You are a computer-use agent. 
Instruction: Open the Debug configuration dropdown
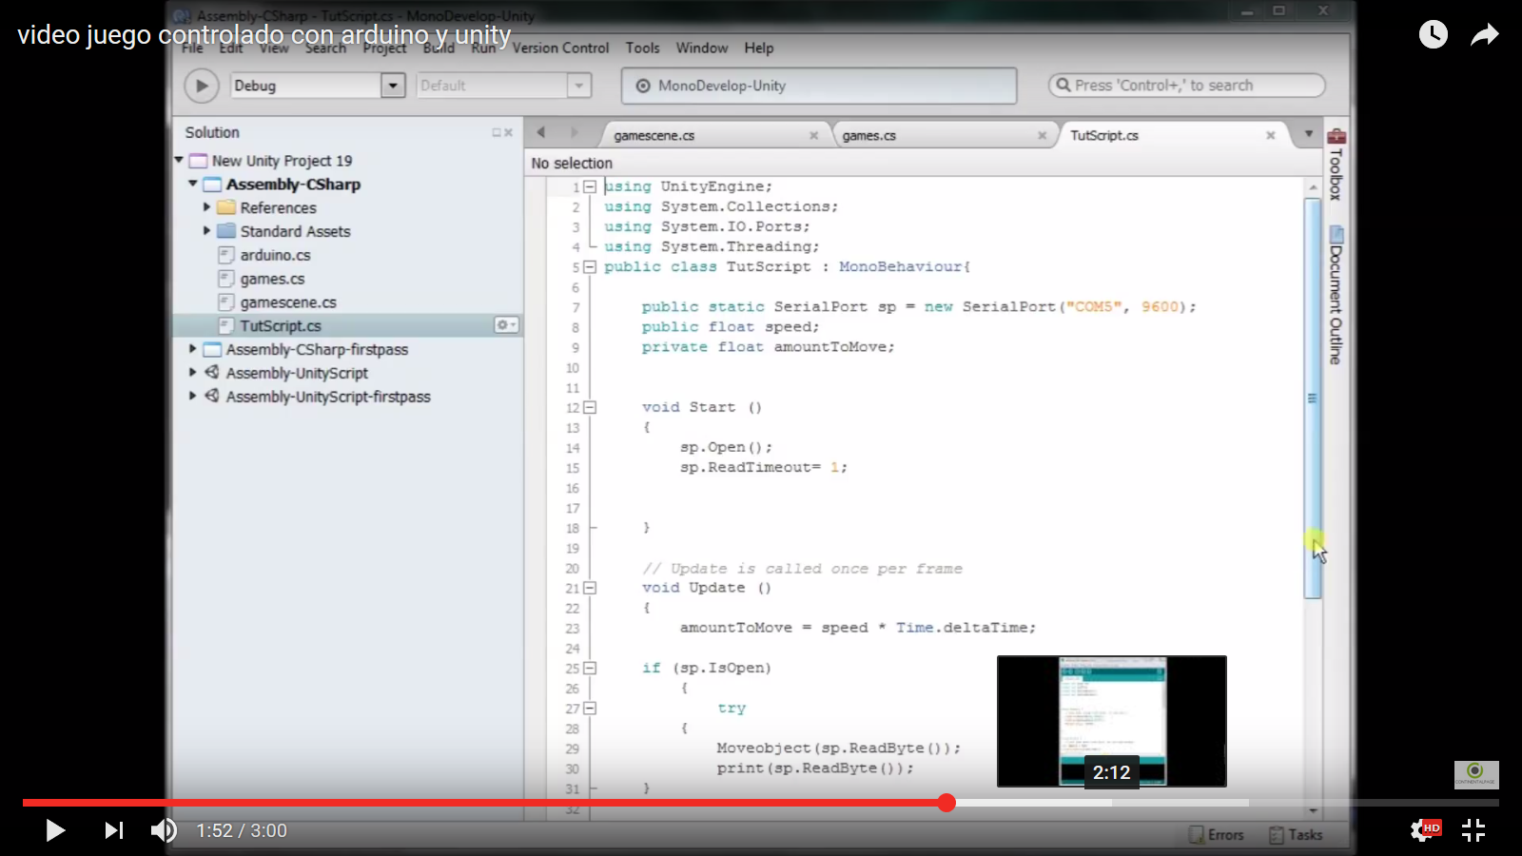[x=393, y=86]
